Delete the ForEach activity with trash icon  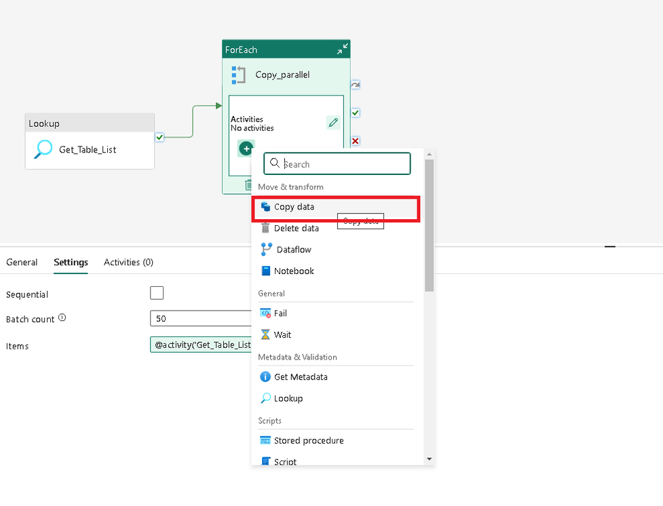pyautogui.click(x=249, y=184)
